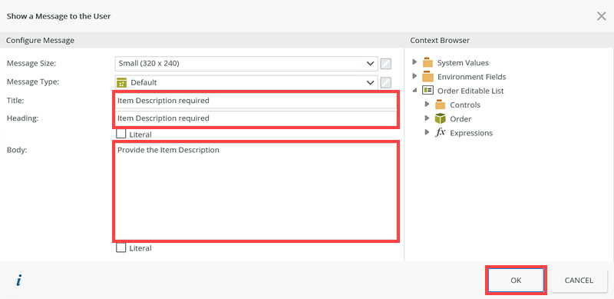The image size is (614, 299).
Task: Confirm the message with OK
Action: pos(516,280)
